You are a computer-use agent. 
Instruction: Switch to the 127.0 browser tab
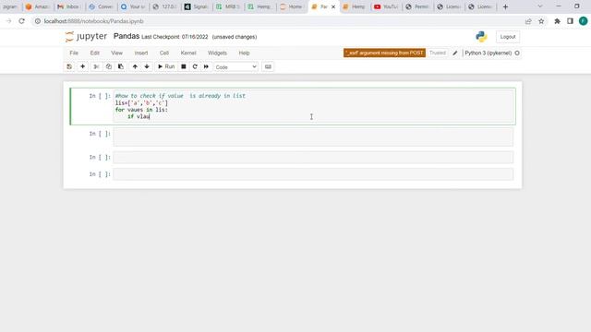164,6
